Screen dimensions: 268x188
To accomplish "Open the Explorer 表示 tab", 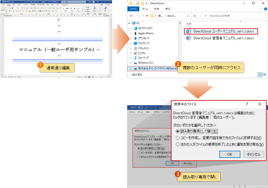I will 168,9.
